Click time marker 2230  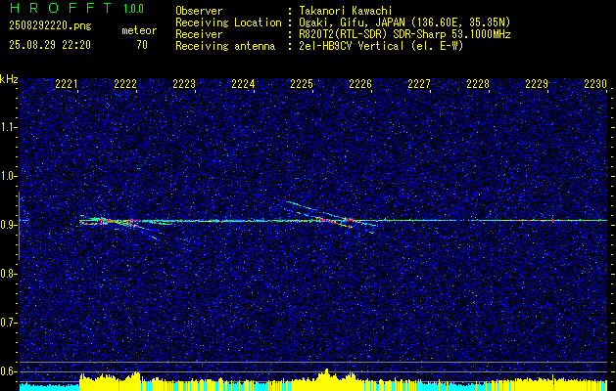pyautogui.click(x=595, y=83)
